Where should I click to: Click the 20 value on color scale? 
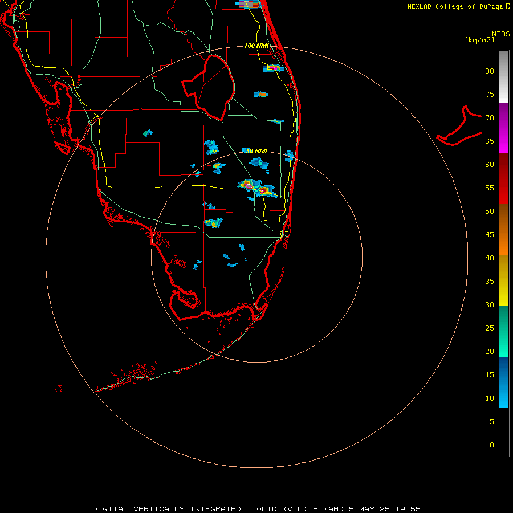[x=490, y=351]
